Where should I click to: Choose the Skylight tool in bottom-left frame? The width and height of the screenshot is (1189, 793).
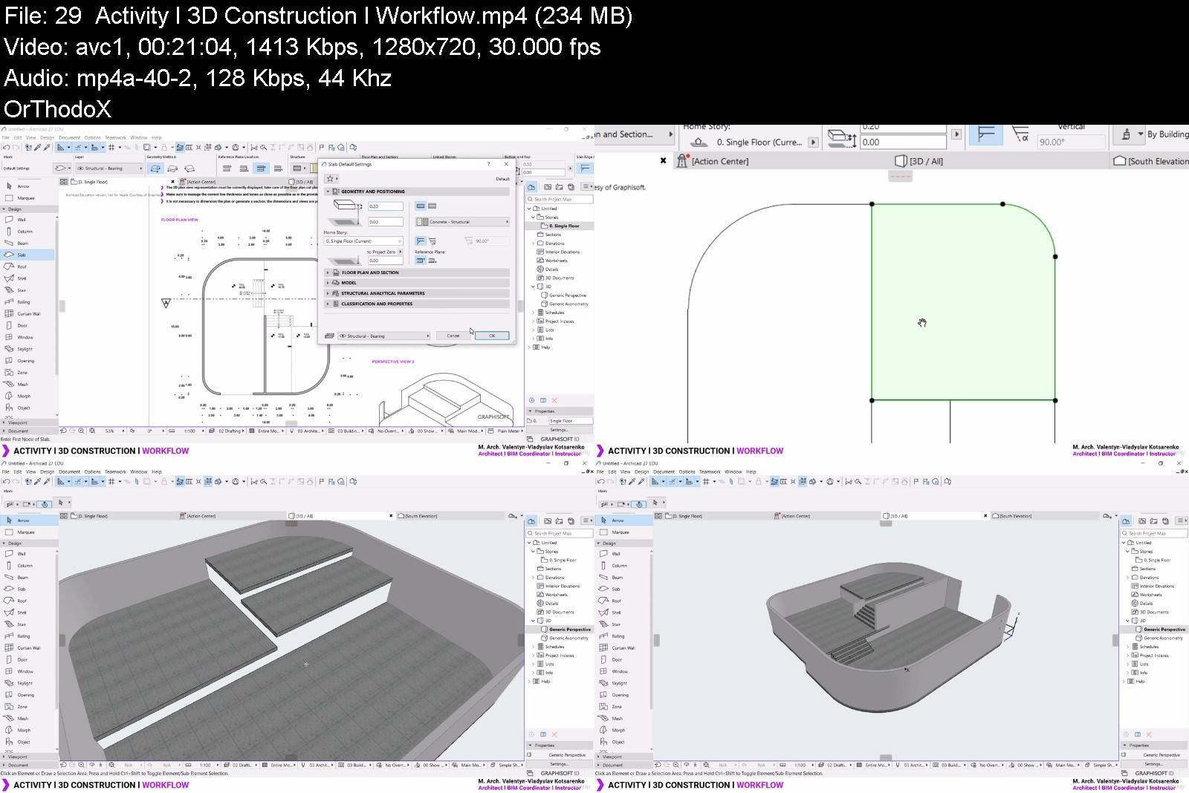pyautogui.click(x=25, y=683)
